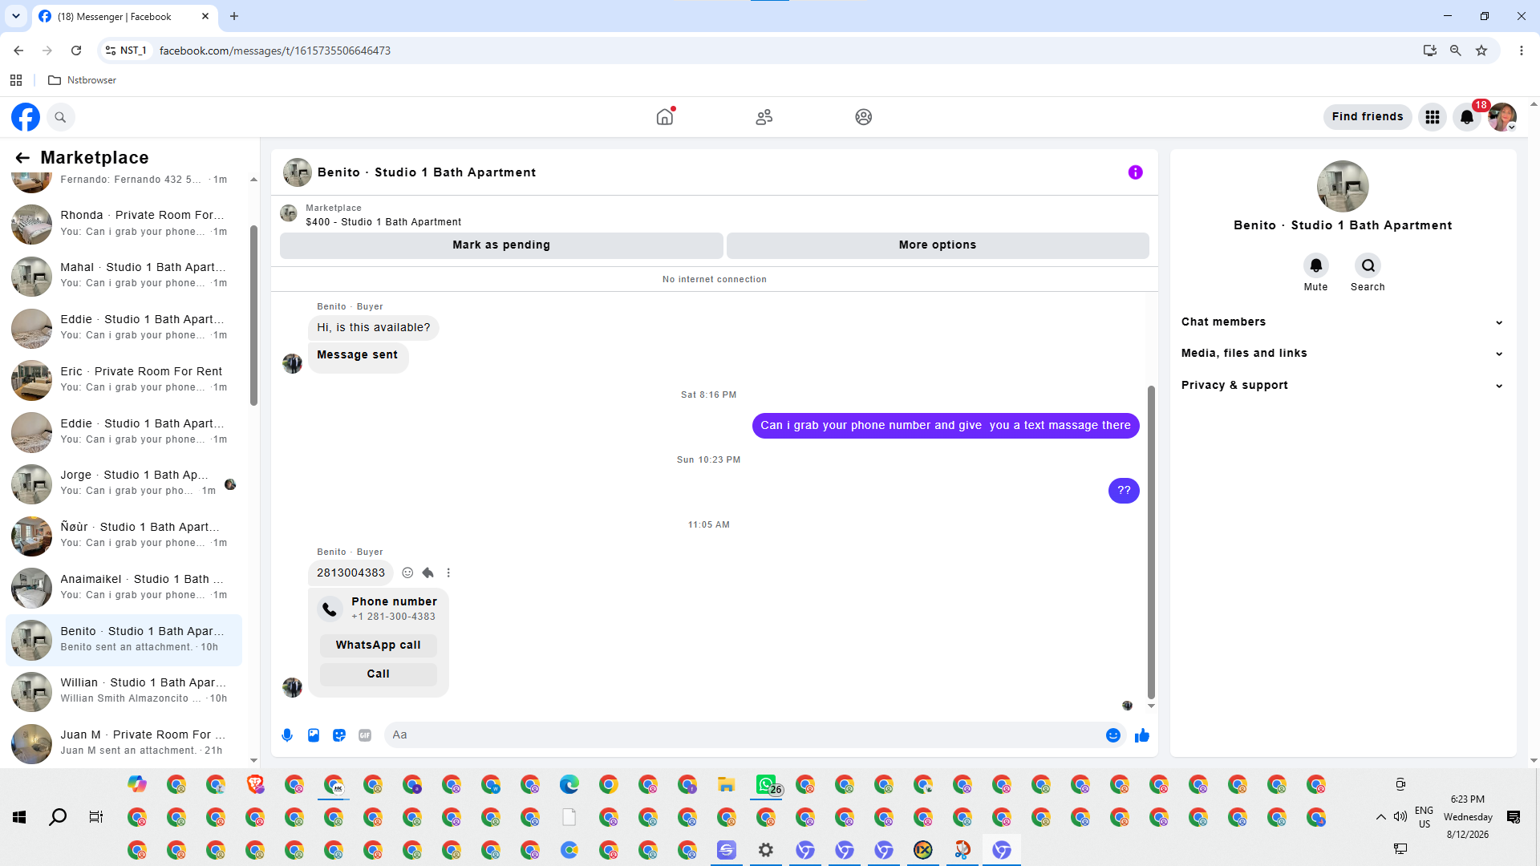The width and height of the screenshot is (1540, 866).
Task: Open Willian Studio 1 Bath conversation
Action: pyautogui.click(x=124, y=691)
